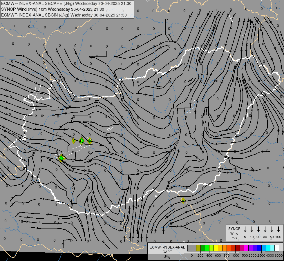Click the pure yellow CAPE color swatch
Screen dimensions: 284x261
click(216, 248)
